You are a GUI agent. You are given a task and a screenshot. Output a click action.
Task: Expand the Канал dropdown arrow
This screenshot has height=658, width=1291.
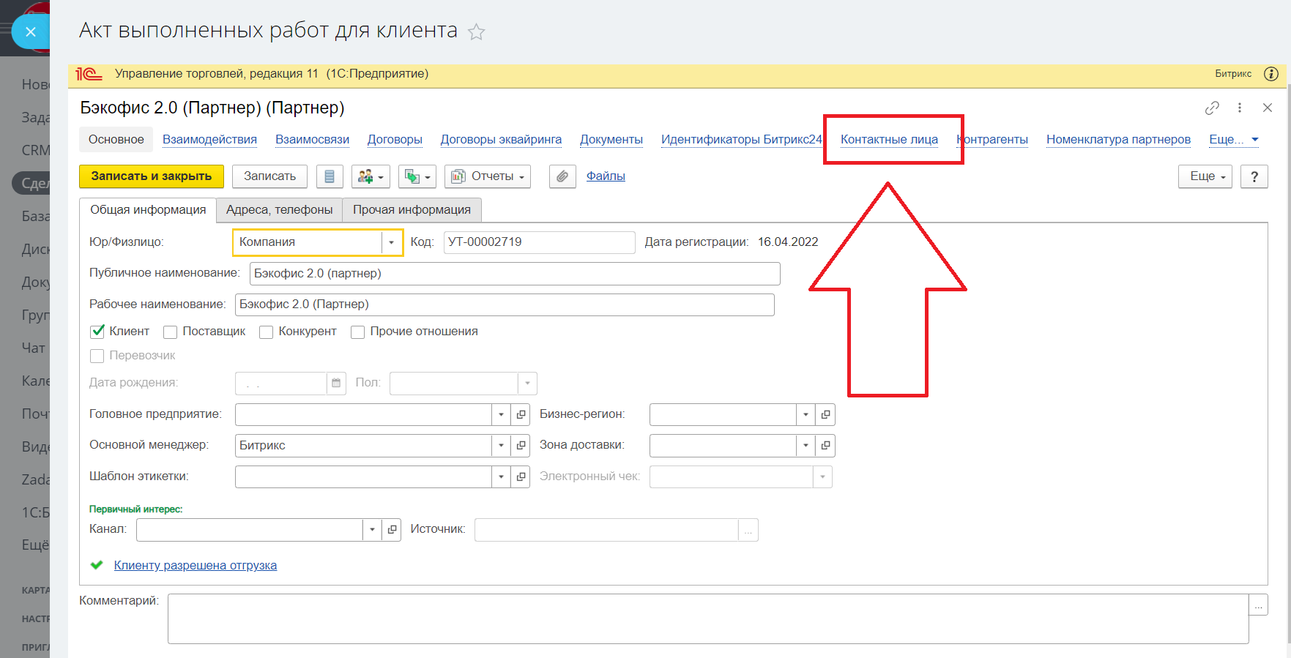372,530
